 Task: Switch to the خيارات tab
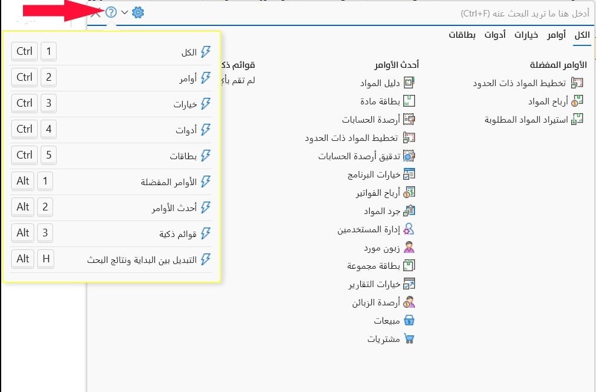tap(526, 35)
